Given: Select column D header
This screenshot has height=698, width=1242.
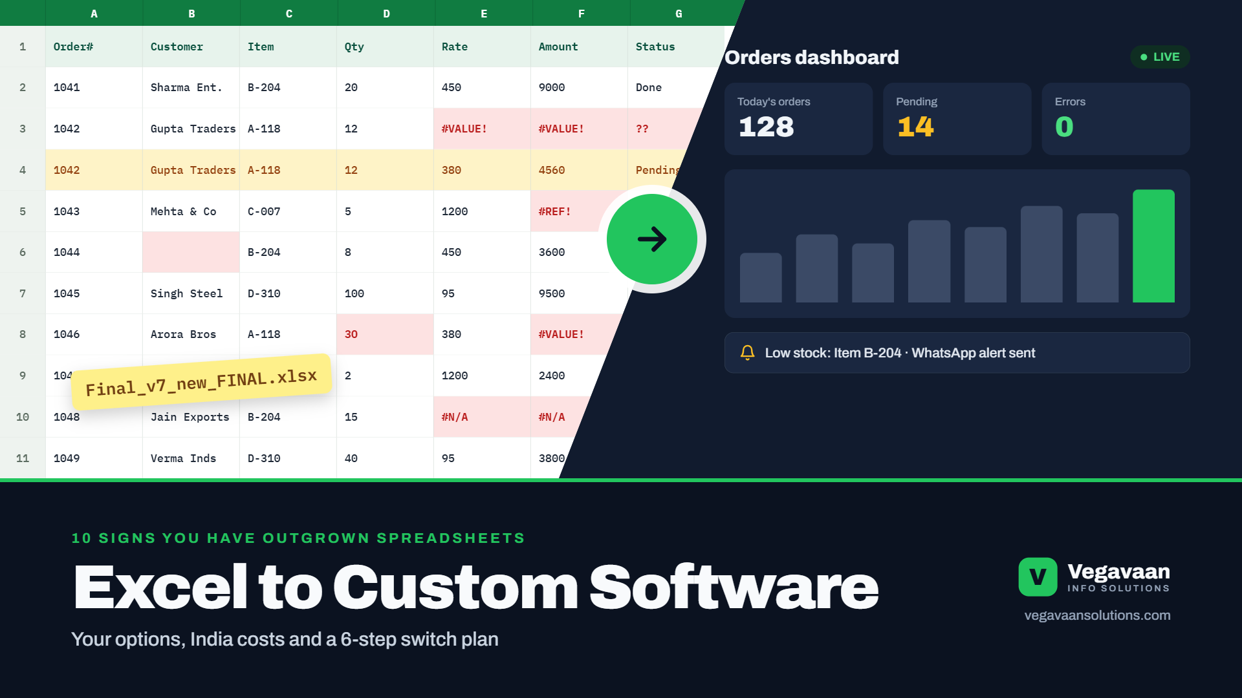Looking at the screenshot, I should click(x=386, y=13).
